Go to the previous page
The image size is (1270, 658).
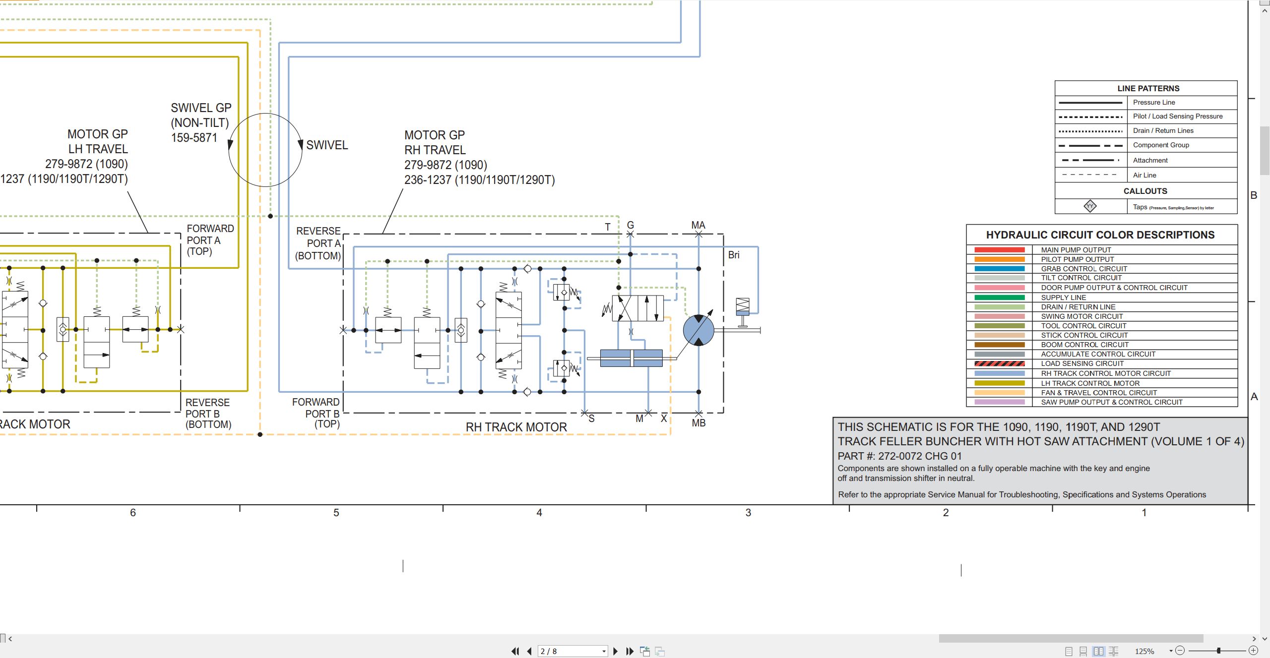[x=529, y=651]
